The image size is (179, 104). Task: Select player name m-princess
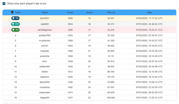coord(45,40)
